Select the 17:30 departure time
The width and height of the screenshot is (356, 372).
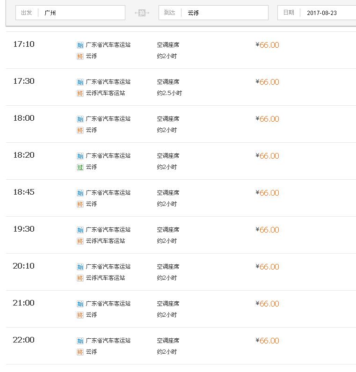click(24, 81)
